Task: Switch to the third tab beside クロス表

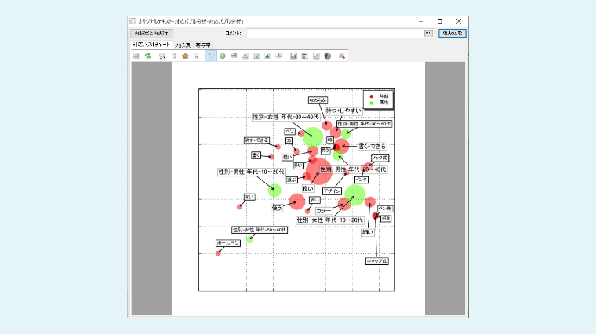Action: (x=203, y=45)
